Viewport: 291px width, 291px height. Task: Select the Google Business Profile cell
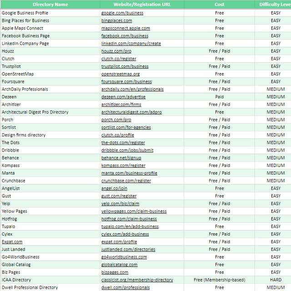[50, 13]
